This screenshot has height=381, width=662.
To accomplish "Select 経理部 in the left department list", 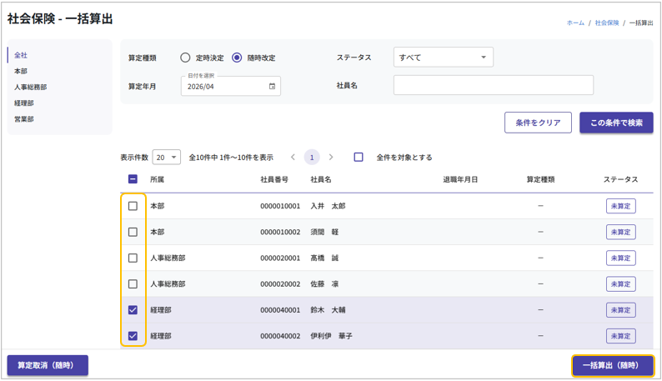I will click(23, 103).
